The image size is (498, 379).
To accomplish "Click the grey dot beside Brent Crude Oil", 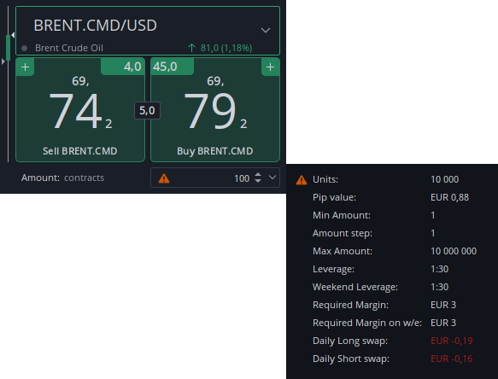I will coord(24,49).
